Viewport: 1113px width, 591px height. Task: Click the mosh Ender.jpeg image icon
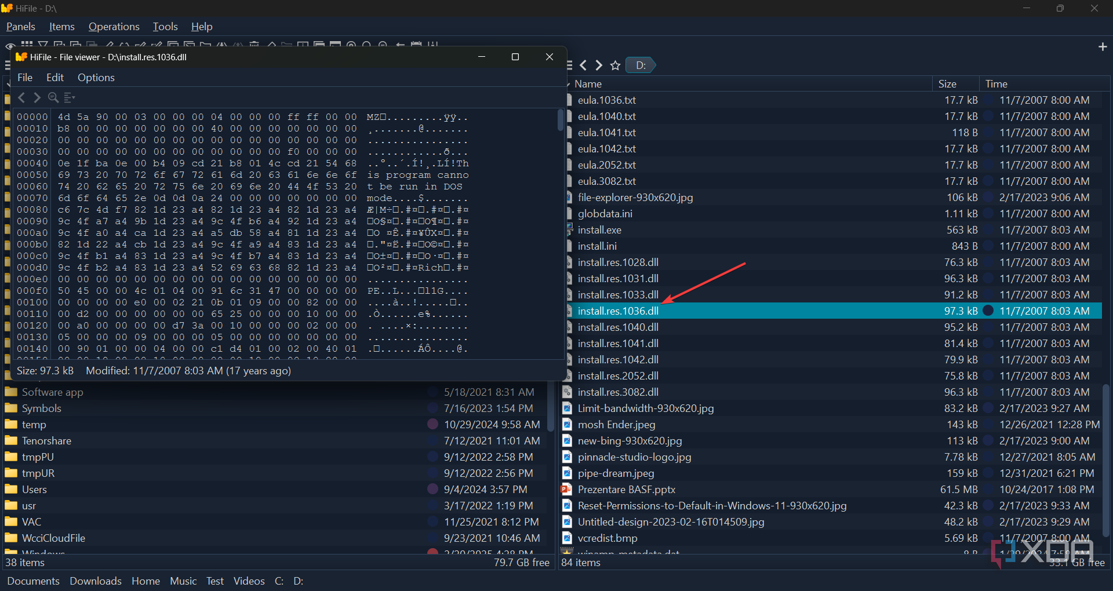(567, 425)
